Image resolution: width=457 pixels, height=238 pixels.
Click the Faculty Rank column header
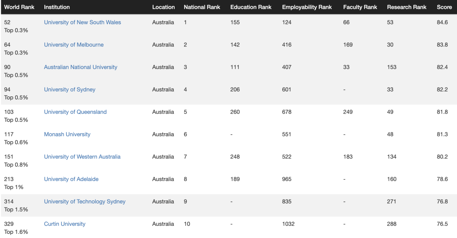click(360, 7)
